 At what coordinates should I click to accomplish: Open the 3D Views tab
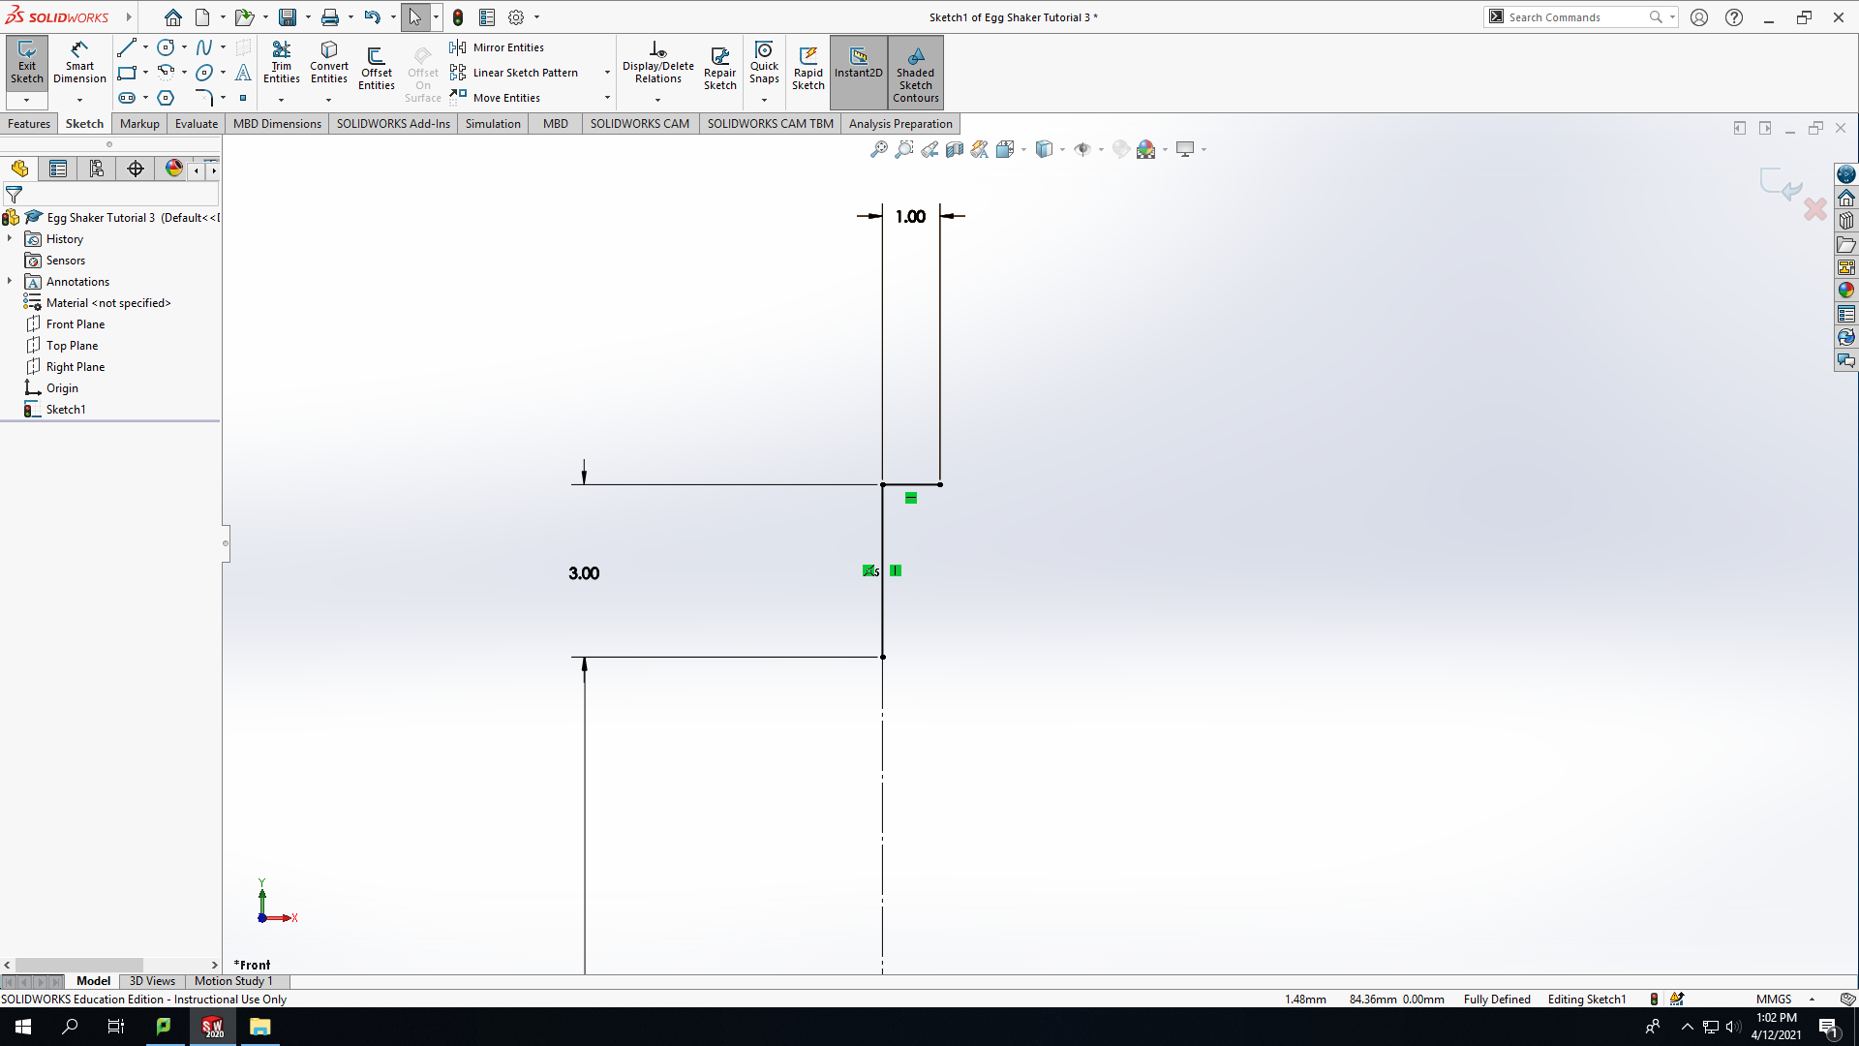152,981
